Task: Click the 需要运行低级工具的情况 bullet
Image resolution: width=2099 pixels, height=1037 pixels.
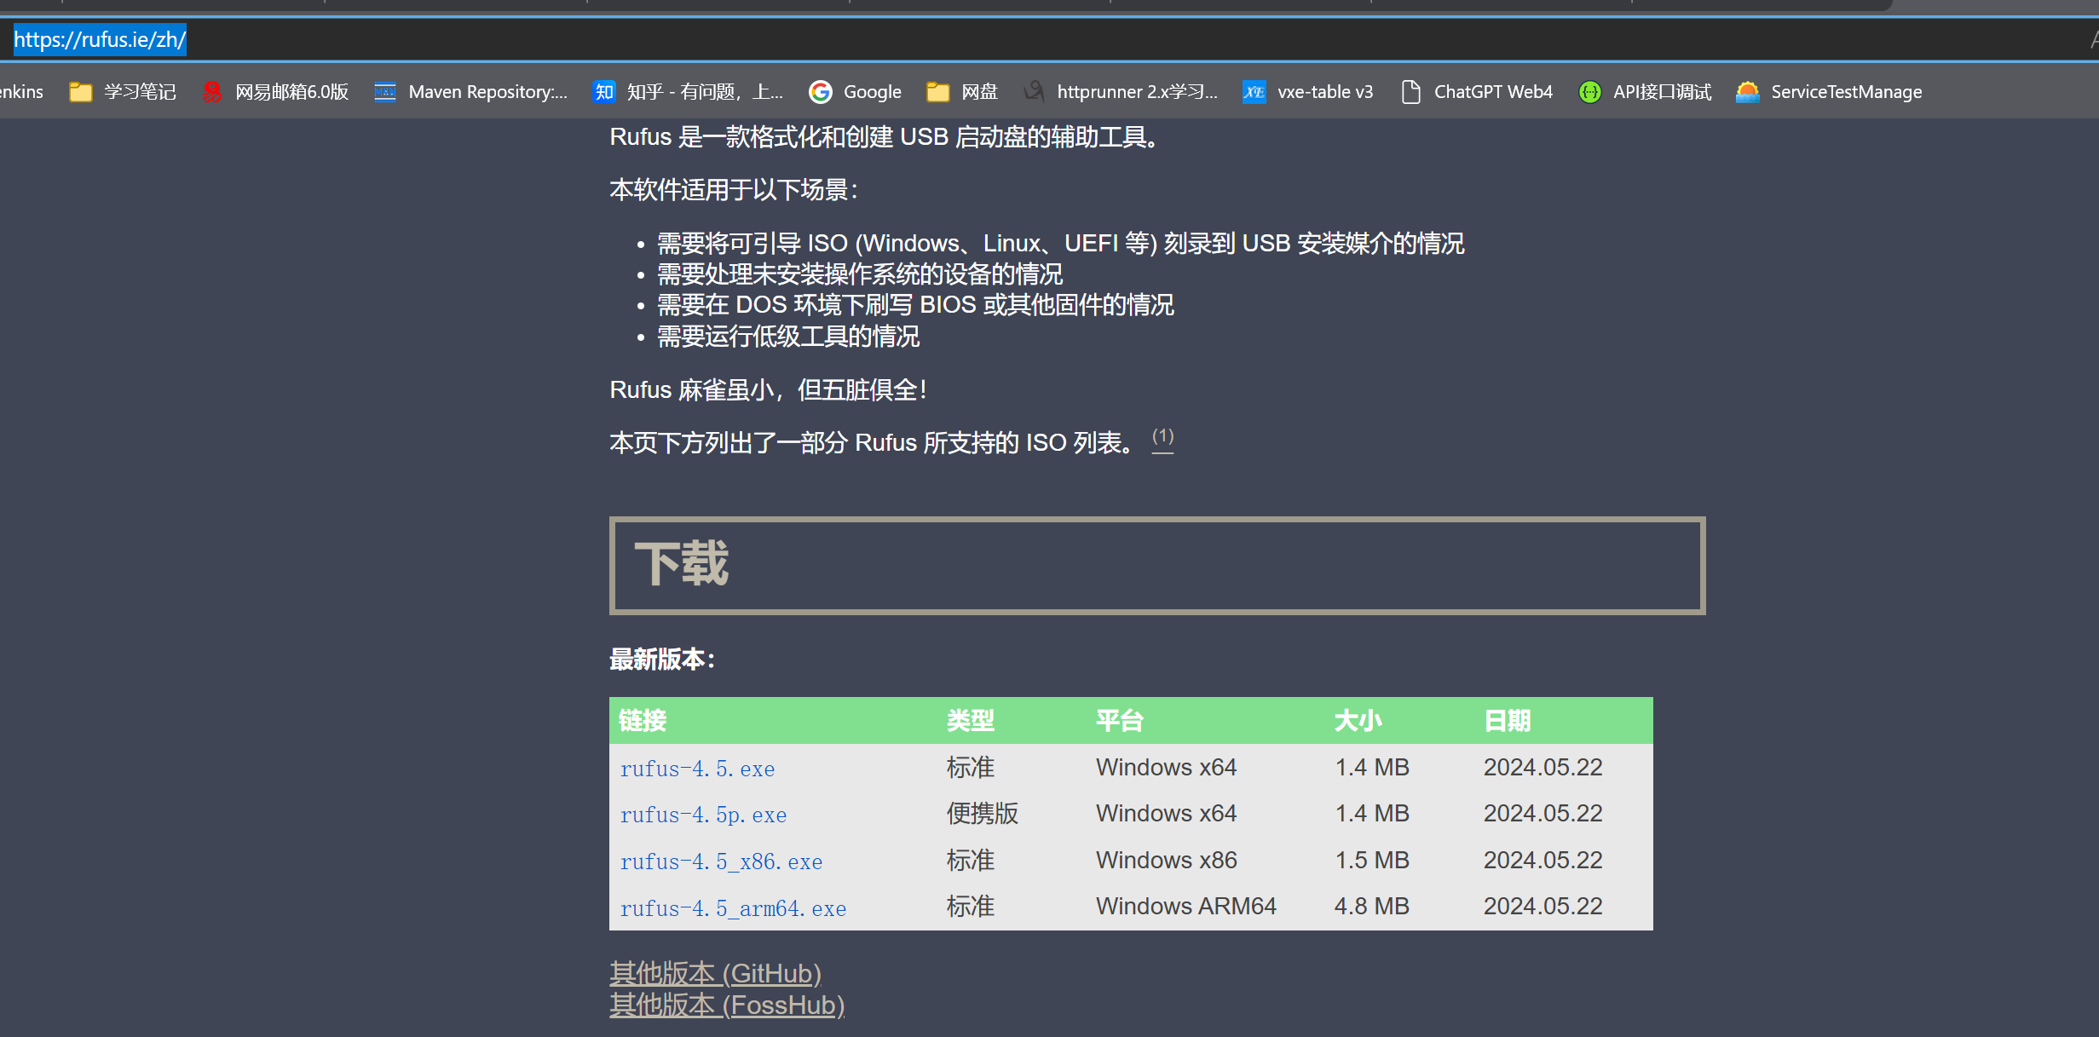Action: click(x=788, y=337)
